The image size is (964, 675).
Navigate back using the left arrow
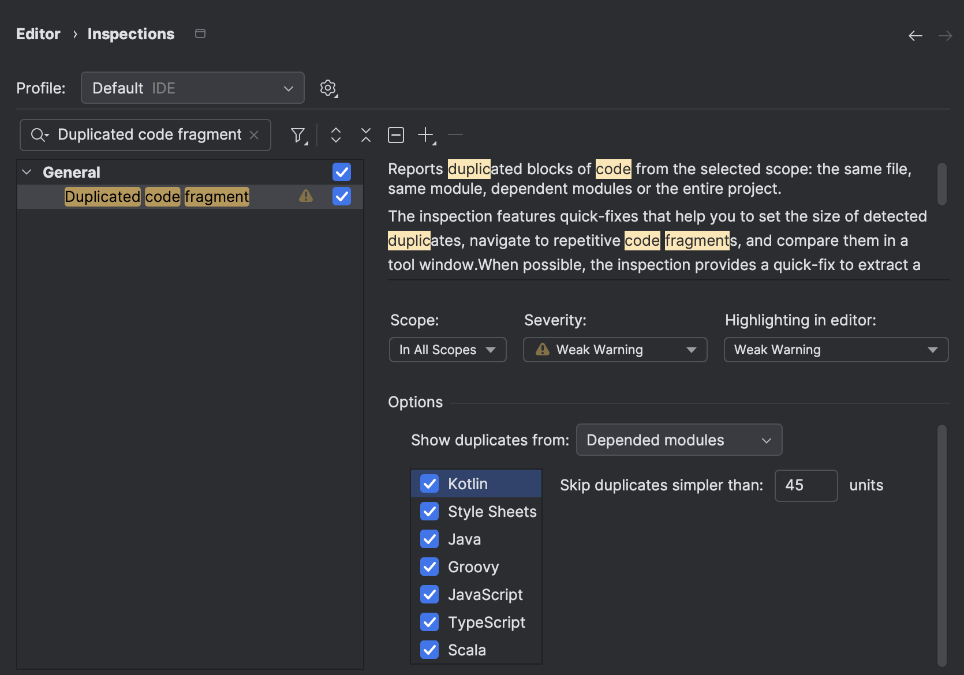[x=915, y=35]
